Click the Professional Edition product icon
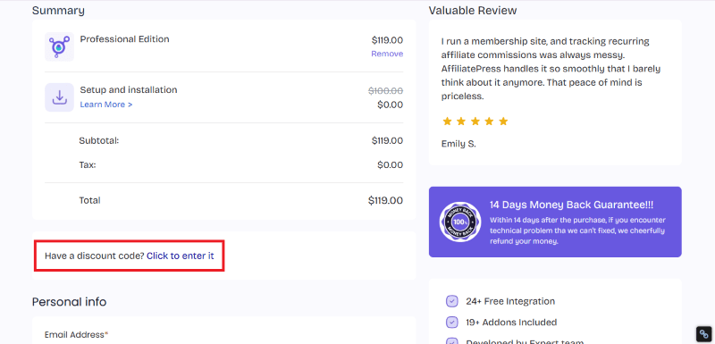 (59, 46)
